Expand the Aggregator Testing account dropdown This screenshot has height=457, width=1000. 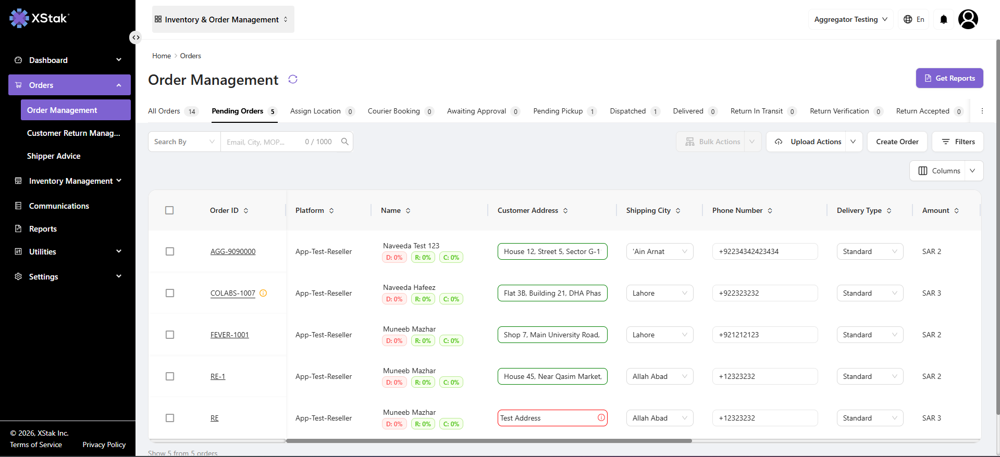851,19
